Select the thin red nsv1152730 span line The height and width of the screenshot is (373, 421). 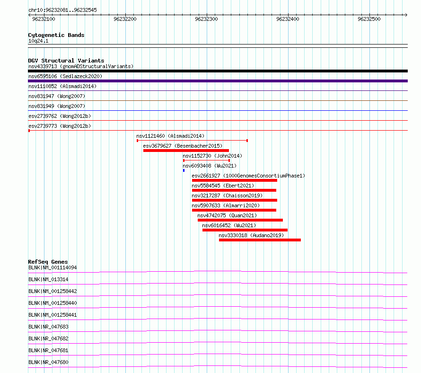pos(206,160)
